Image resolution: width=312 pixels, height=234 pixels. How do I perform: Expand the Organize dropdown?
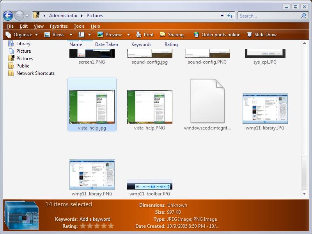[22, 35]
